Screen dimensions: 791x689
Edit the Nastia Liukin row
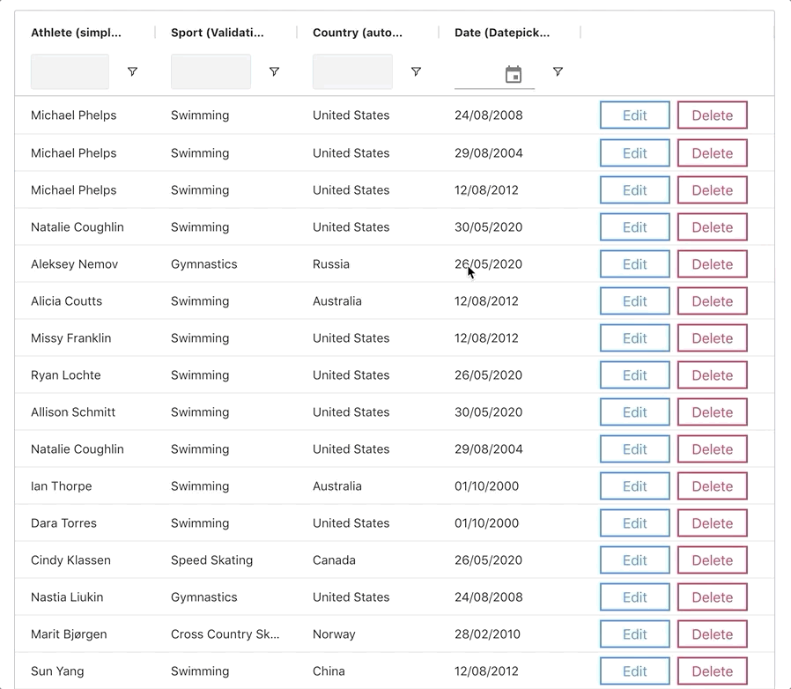[x=634, y=597]
